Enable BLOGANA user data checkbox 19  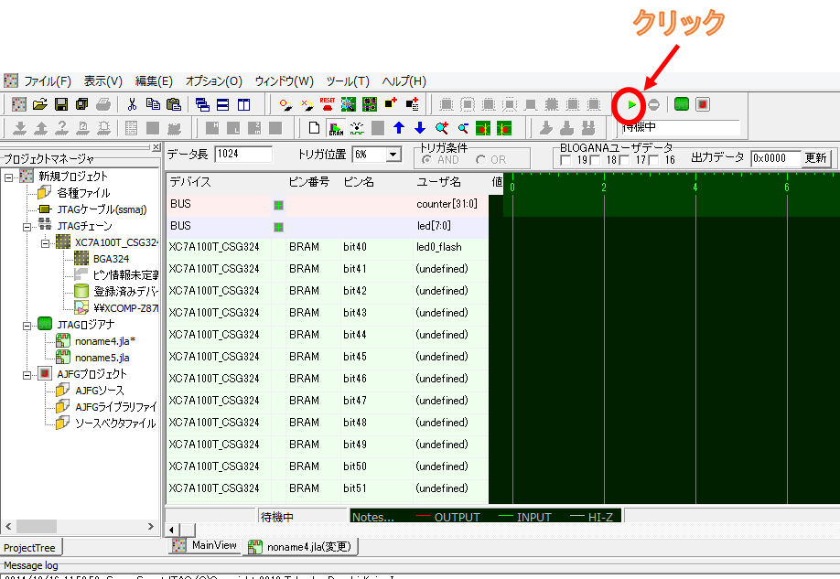coord(565,161)
